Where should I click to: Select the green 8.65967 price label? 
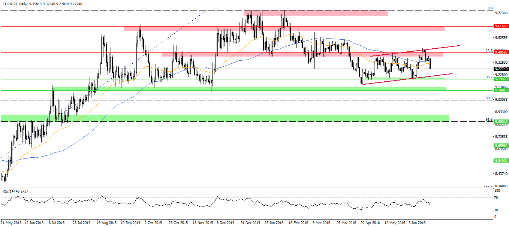[x=501, y=146]
